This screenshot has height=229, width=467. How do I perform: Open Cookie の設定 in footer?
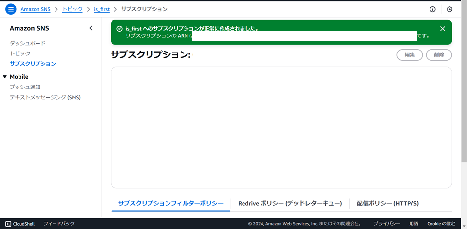point(441,224)
